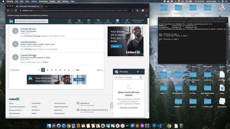Click See jobs in banner ad

pyautogui.click(x=79, y=80)
